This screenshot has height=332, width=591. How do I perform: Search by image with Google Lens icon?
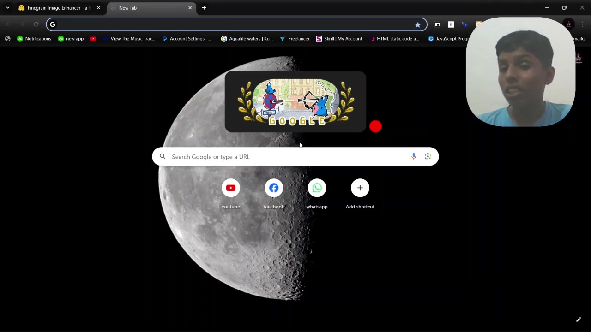pyautogui.click(x=428, y=157)
